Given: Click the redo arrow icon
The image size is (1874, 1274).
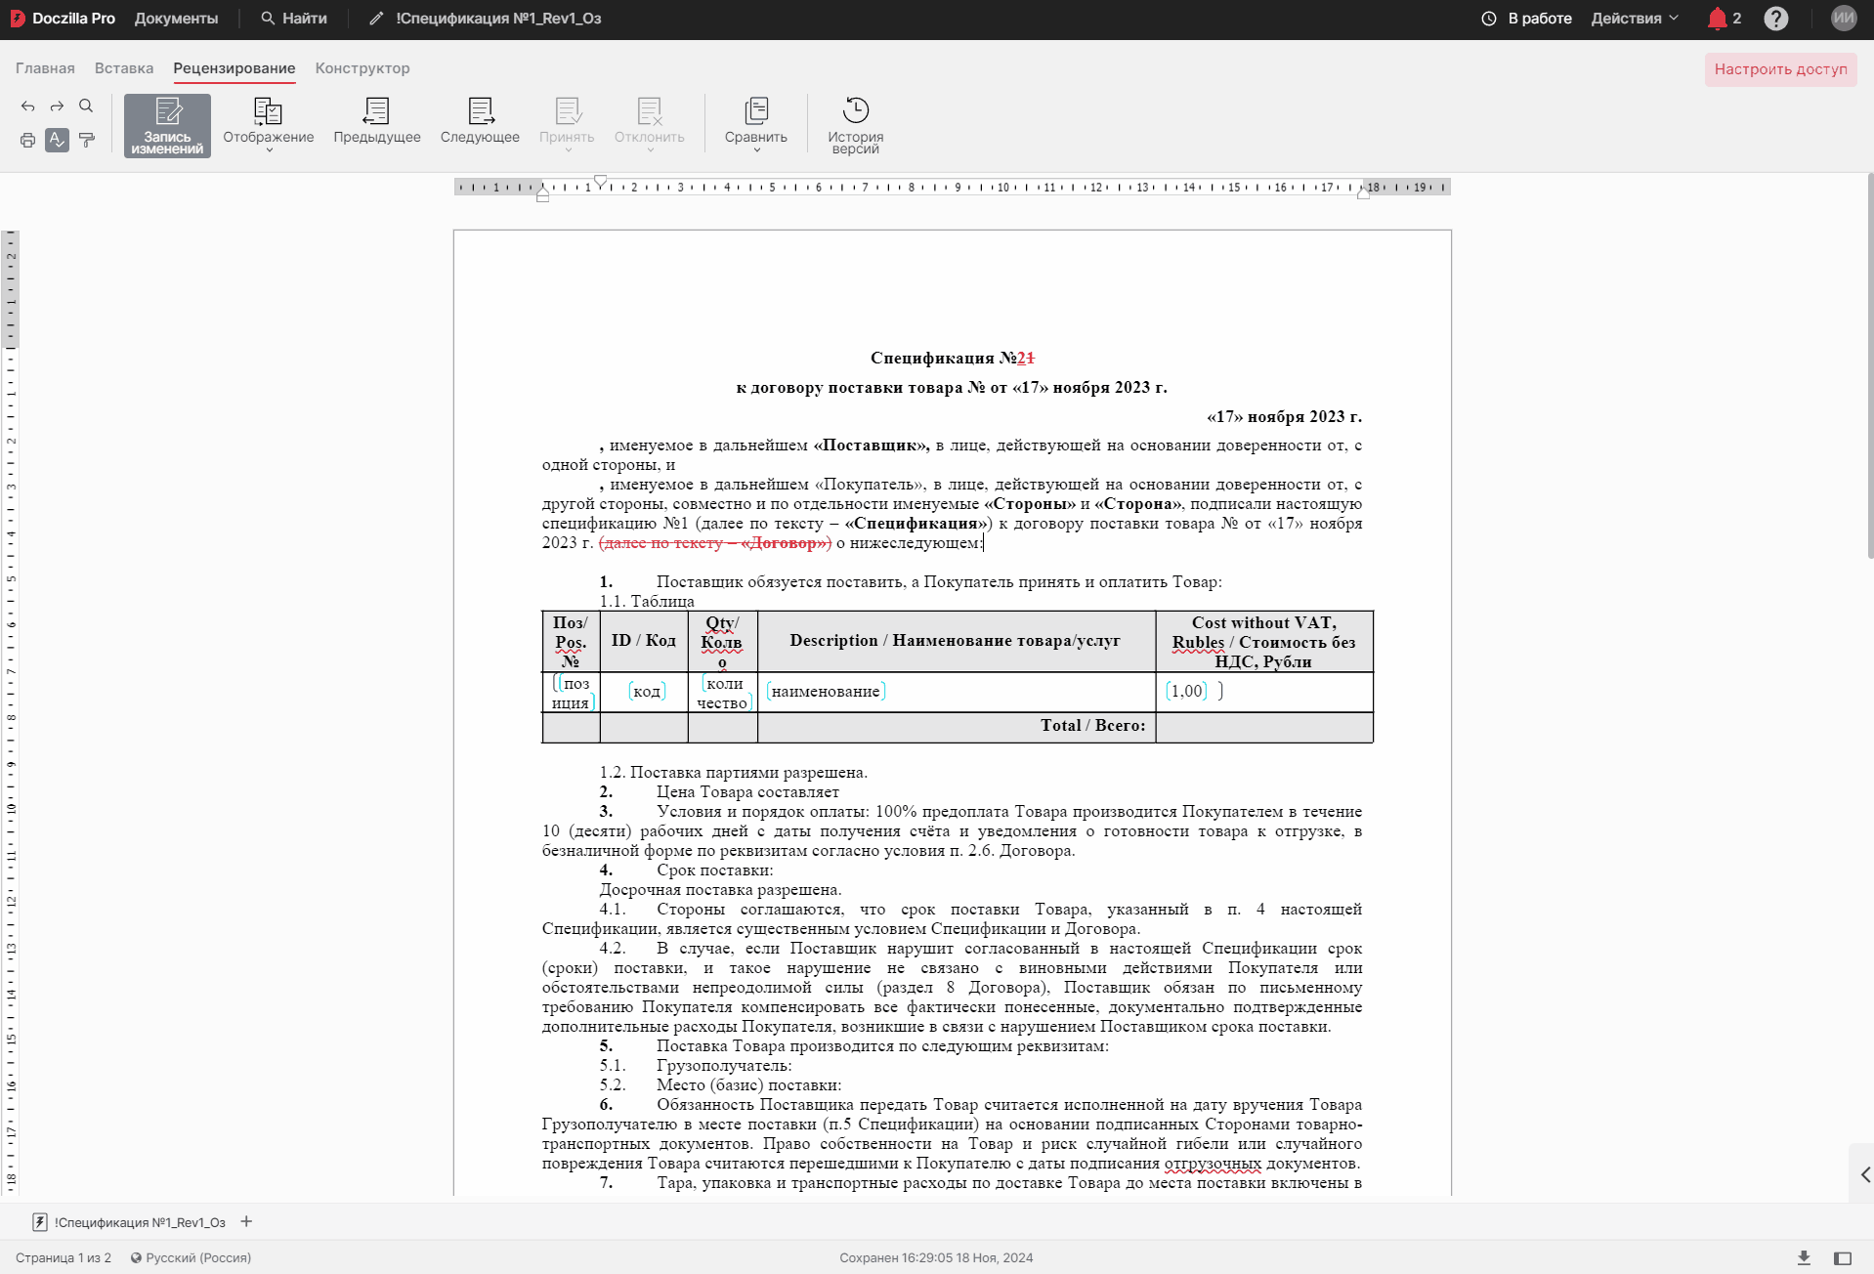Looking at the screenshot, I should coord(57,106).
